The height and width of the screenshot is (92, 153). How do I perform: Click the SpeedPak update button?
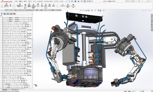point(68,6)
